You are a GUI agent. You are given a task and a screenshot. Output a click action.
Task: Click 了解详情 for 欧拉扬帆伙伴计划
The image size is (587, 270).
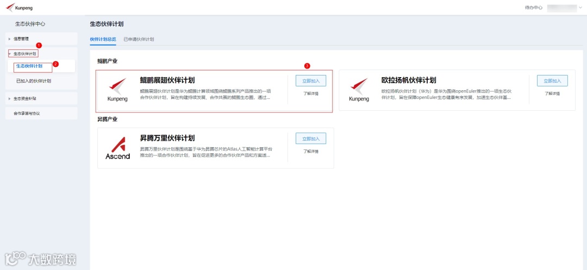(x=552, y=93)
